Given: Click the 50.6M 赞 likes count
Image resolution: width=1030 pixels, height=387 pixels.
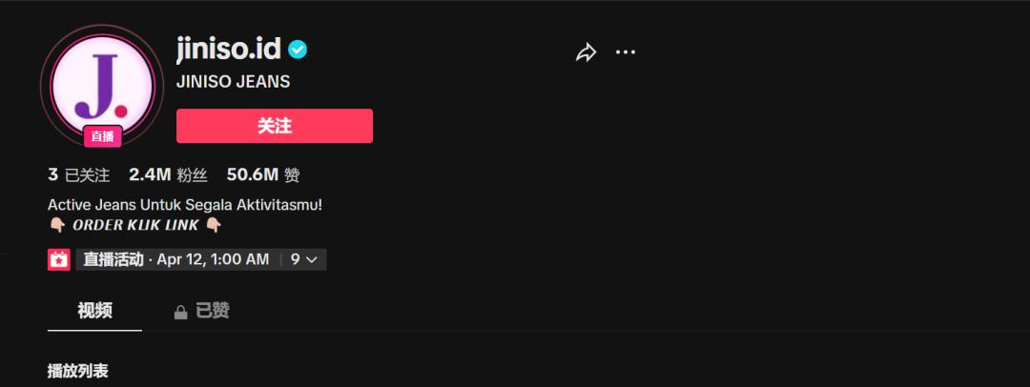Looking at the screenshot, I should click(263, 174).
